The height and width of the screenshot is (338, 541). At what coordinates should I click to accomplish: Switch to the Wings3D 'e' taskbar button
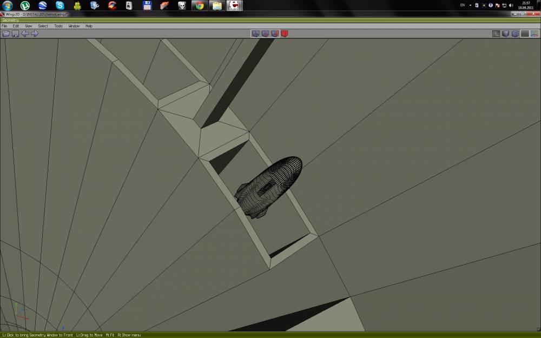(234, 5)
